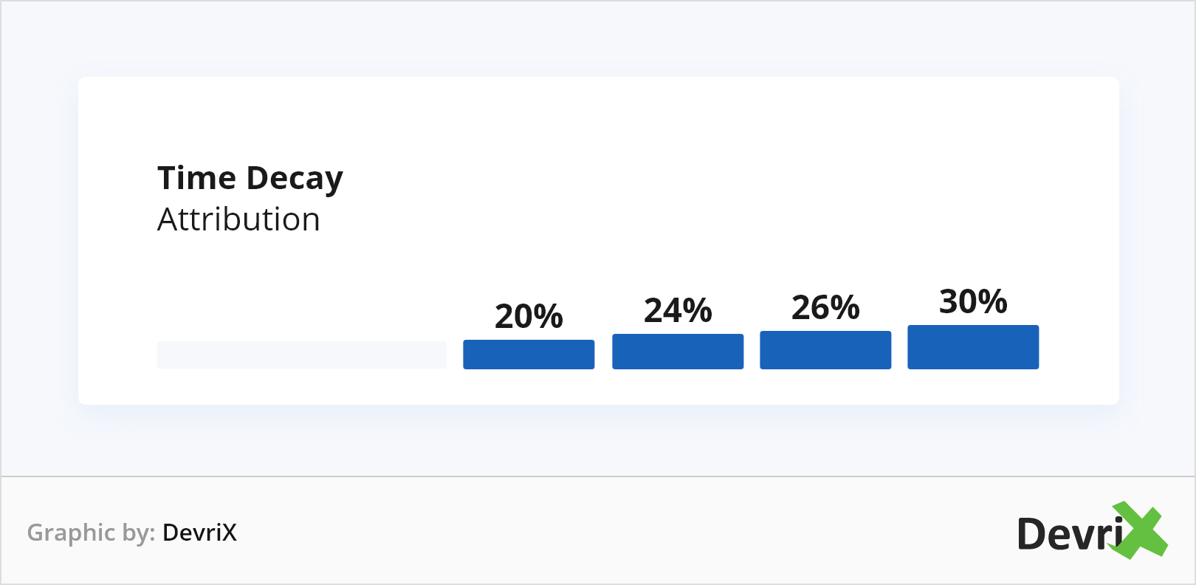Image resolution: width=1196 pixels, height=585 pixels.
Task: Click the Time Decay heading
Action: tap(250, 179)
